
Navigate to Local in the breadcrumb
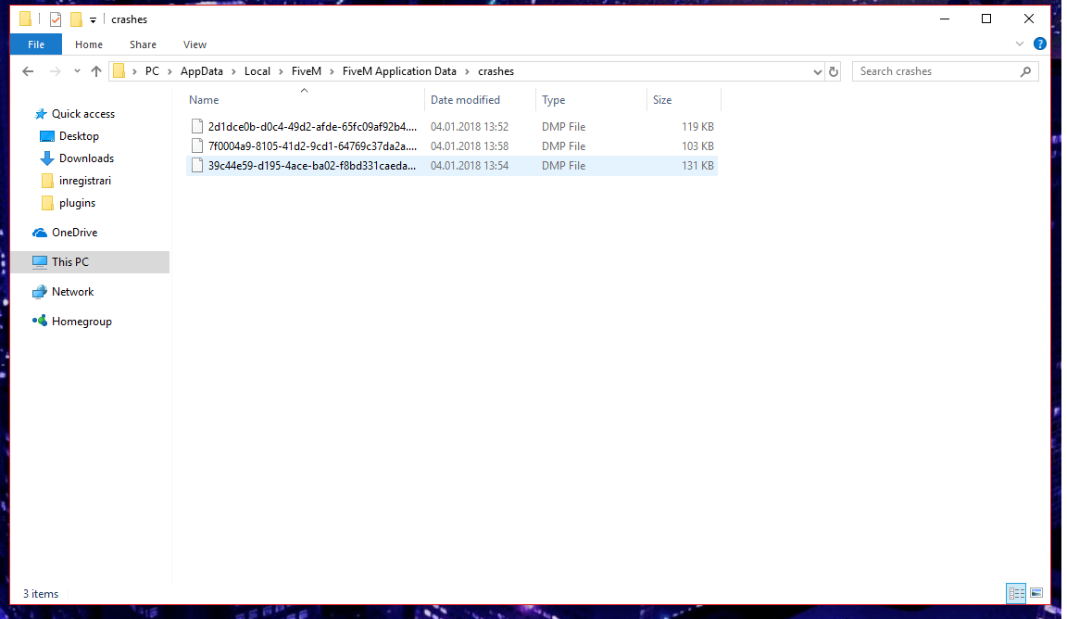[257, 71]
